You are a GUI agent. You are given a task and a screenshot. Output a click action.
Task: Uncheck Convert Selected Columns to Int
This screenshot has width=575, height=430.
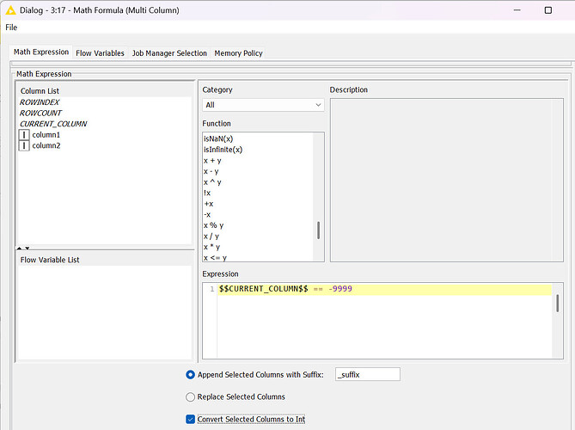(x=191, y=419)
